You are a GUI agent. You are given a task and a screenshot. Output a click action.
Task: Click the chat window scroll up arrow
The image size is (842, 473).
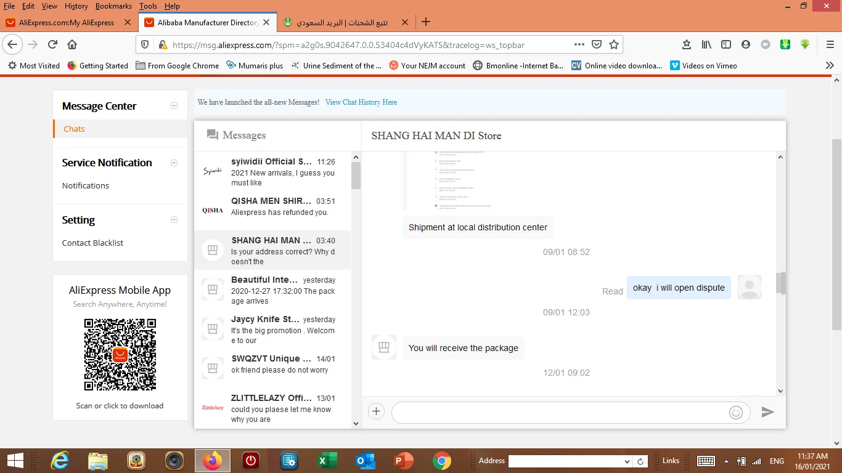coord(780,157)
